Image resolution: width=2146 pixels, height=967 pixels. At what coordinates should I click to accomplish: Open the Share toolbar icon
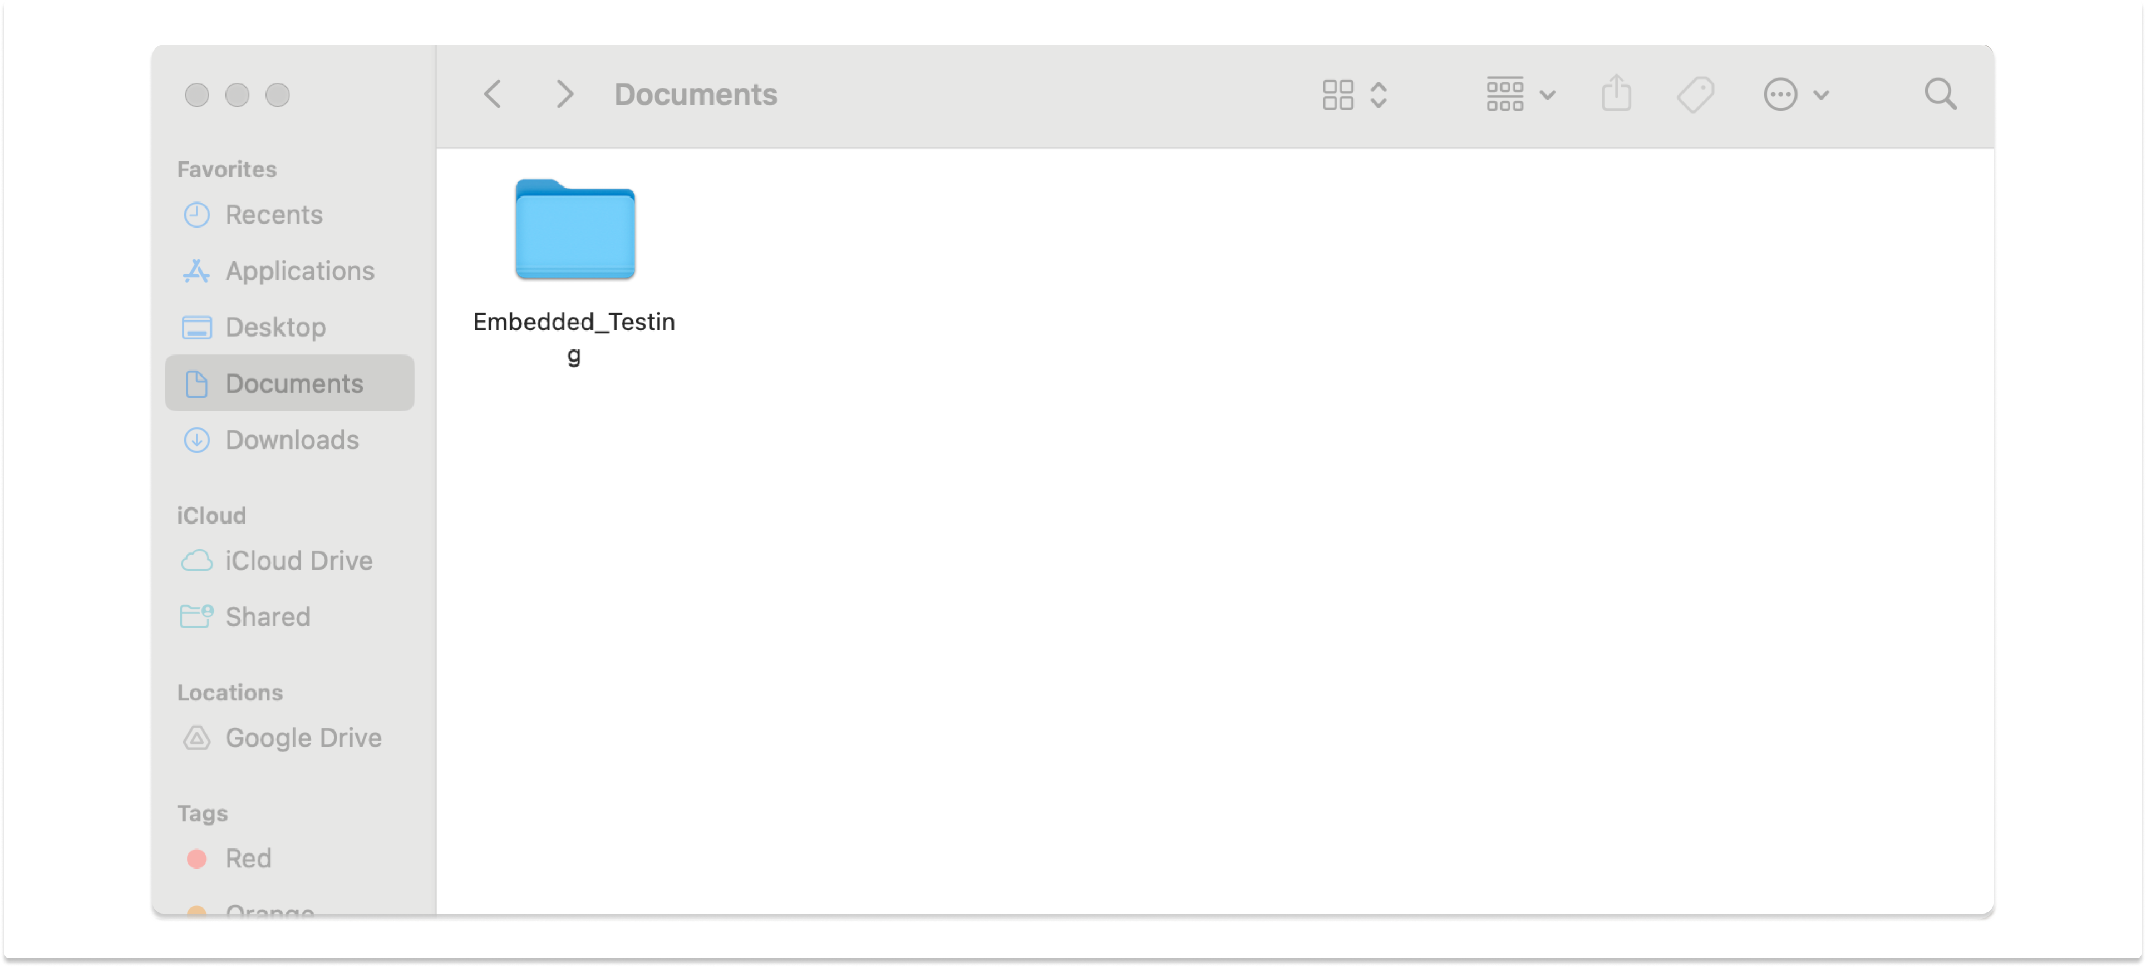click(x=1615, y=93)
